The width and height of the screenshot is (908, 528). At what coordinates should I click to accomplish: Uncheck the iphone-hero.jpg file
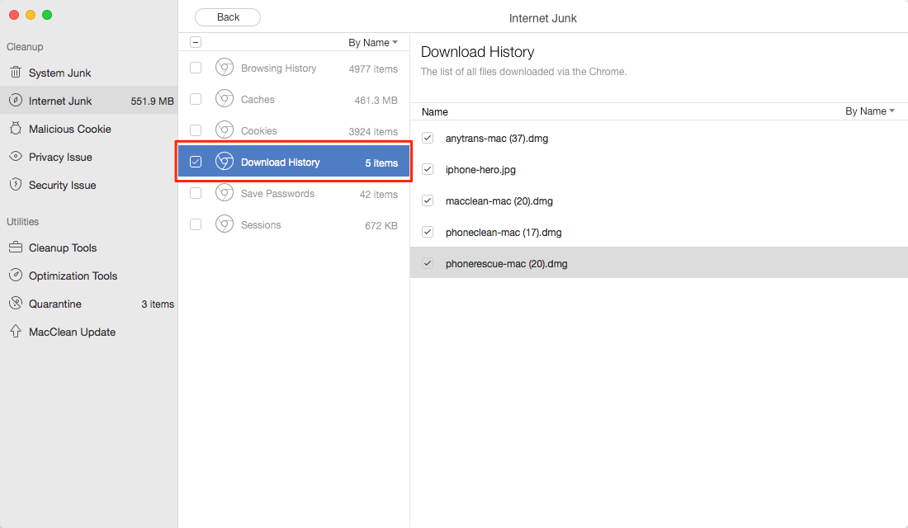(x=428, y=169)
